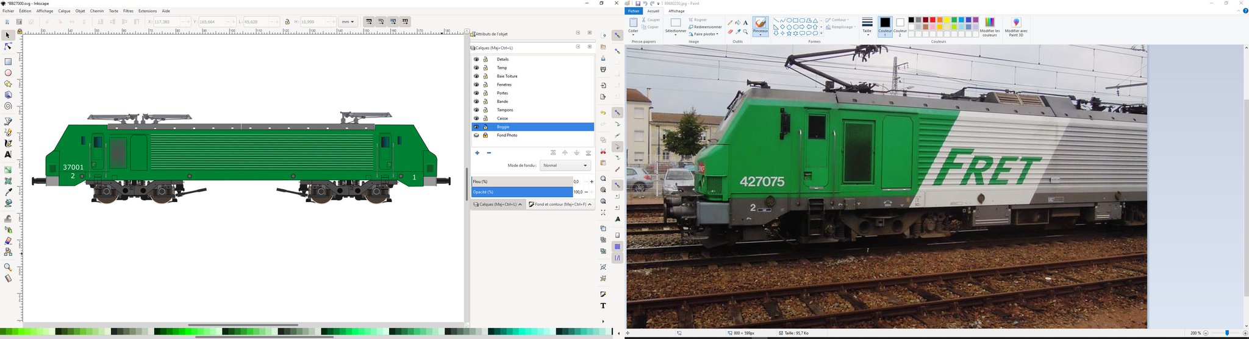
Task: Click the Paint save icon in title bar
Action: pos(637,3)
